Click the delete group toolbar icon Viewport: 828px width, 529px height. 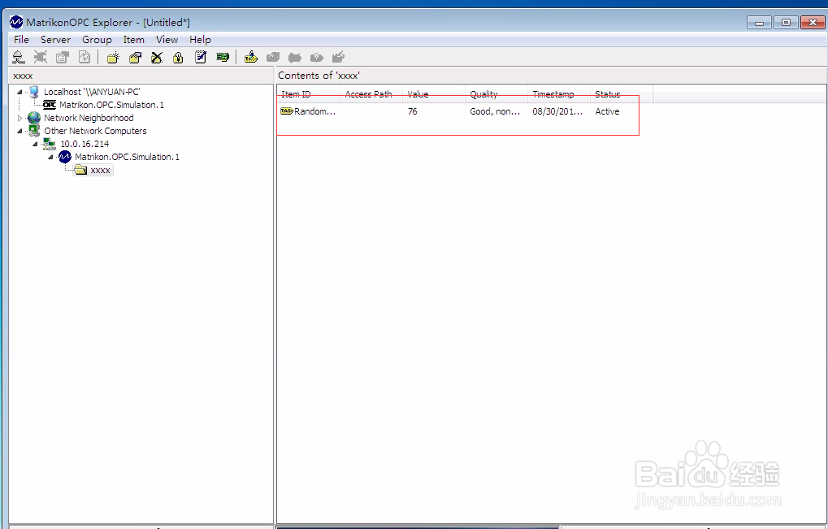click(156, 57)
